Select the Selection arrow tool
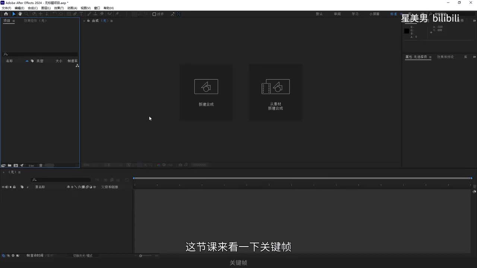This screenshot has height=268, width=477. [x=14, y=14]
